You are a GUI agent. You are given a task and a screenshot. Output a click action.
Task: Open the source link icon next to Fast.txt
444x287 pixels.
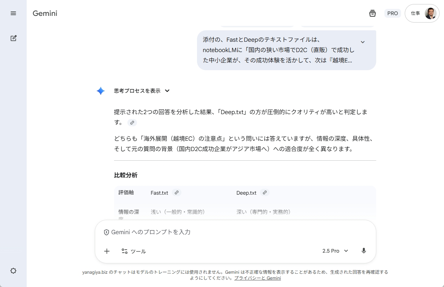[176, 192]
